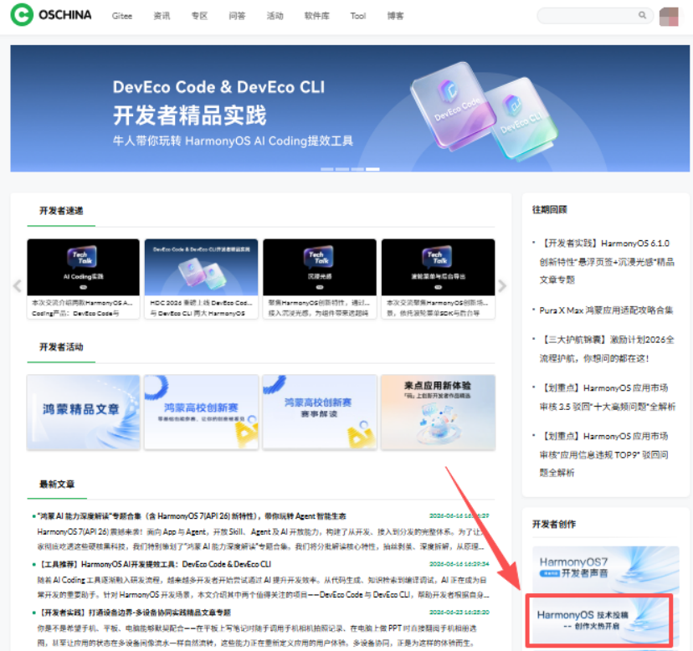Screen dimensions: 693x651
Task: Open article 【工具推荐】HarmonyOS AI开发提效工具
Action: 154,564
